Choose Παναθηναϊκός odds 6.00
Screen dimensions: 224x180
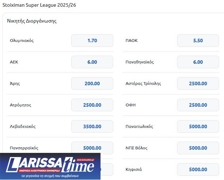click(198, 62)
